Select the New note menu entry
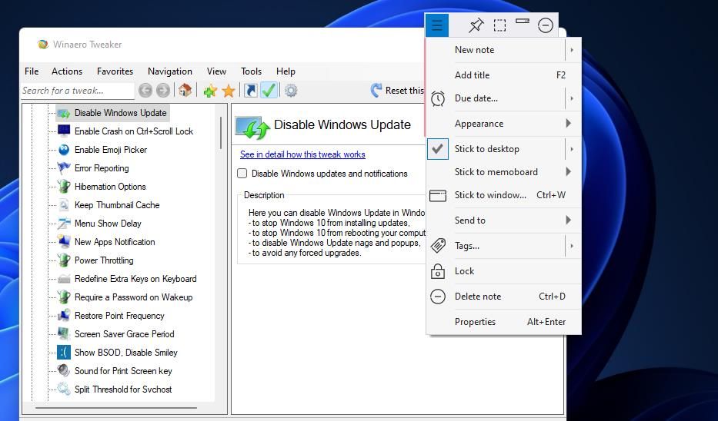This screenshot has height=421, width=718. pyautogui.click(x=496, y=50)
